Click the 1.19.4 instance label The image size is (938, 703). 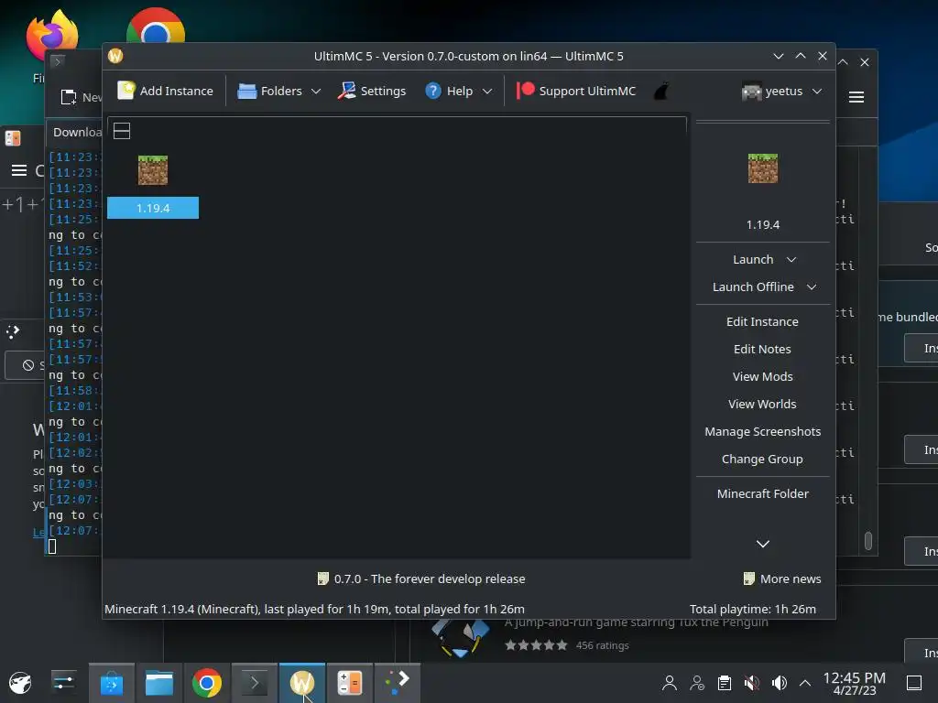click(153, 208)
